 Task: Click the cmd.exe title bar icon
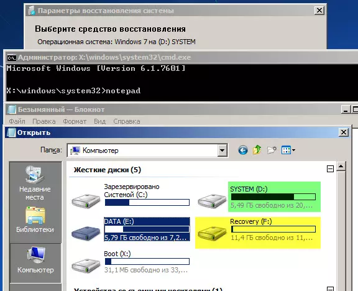click(11, 58)
